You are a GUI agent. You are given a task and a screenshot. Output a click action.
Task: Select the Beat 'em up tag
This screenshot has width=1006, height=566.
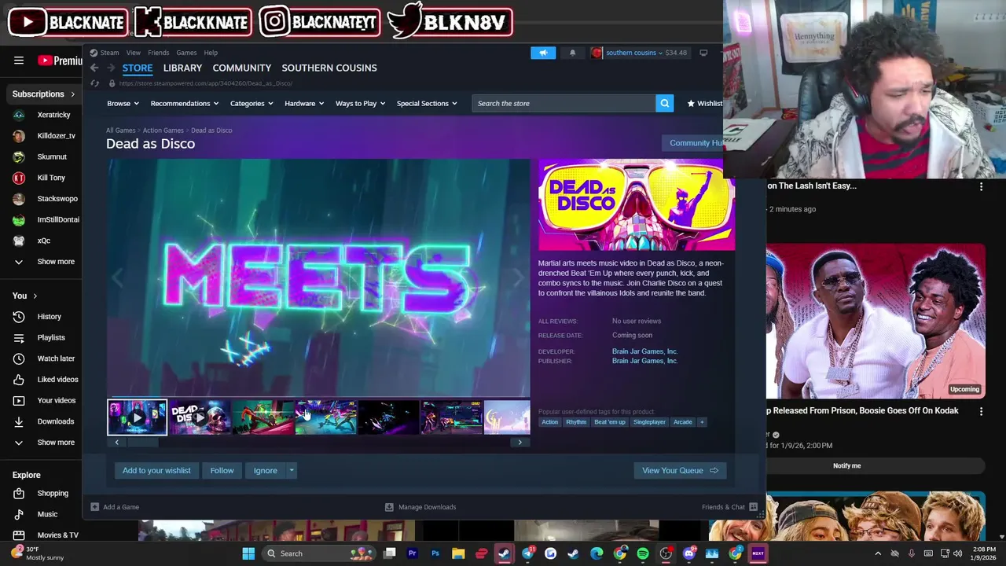click(x=610, y=422)
